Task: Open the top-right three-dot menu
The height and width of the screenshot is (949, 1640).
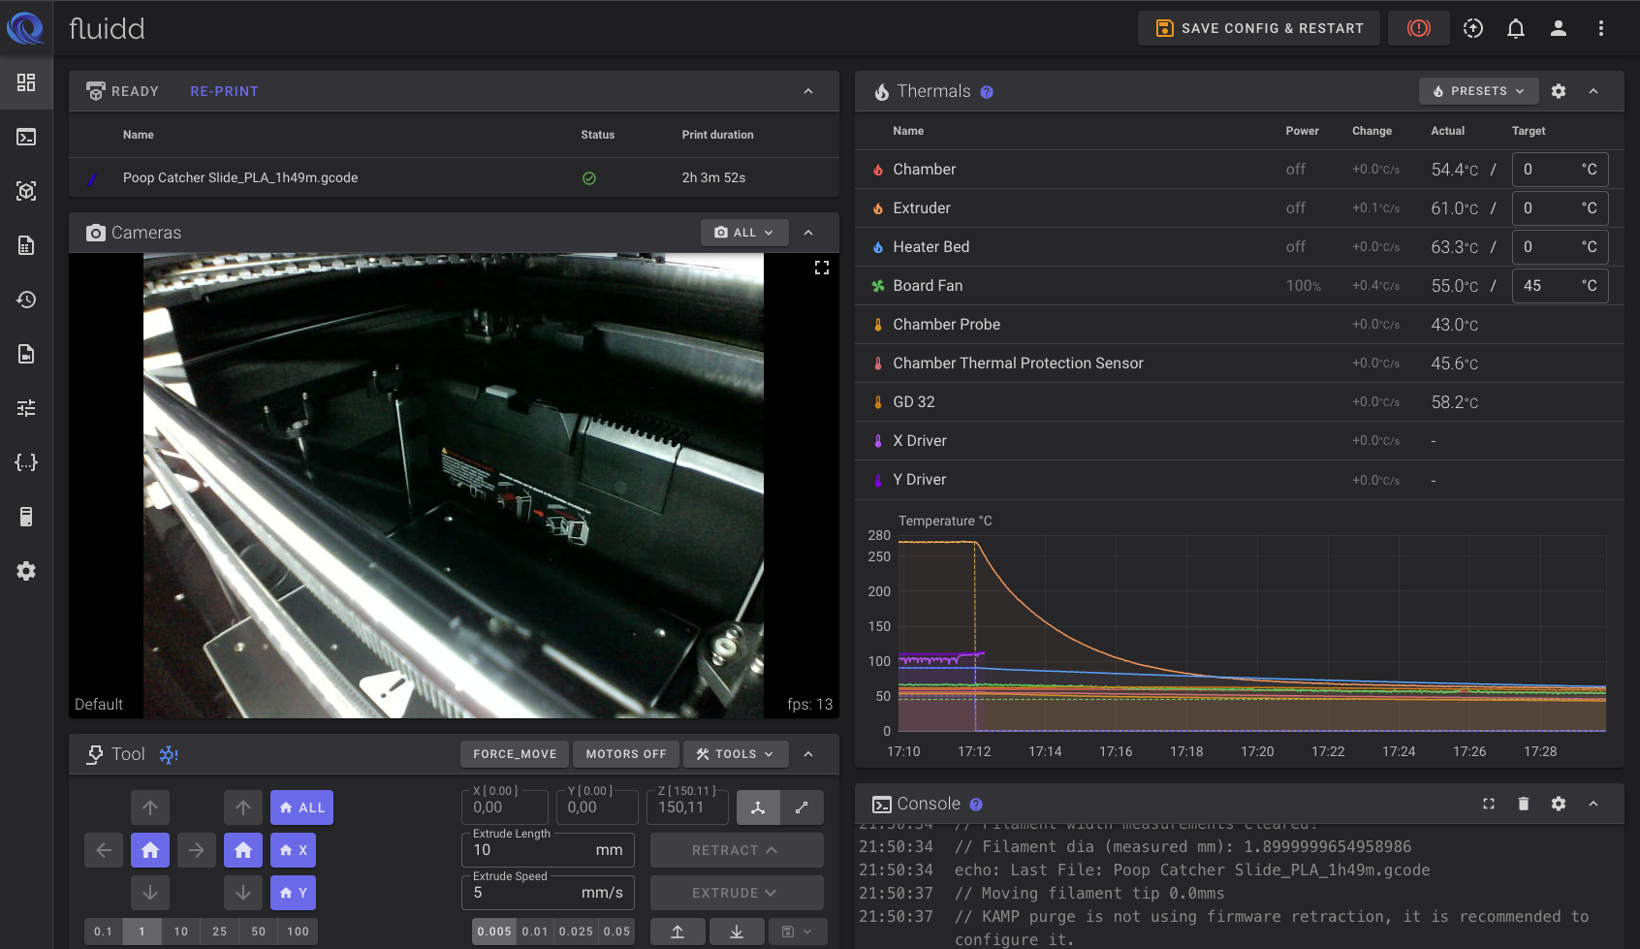Action: tap(1600, 28)
